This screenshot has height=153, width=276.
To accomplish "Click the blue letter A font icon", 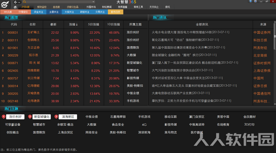I will tap(255, 1).
